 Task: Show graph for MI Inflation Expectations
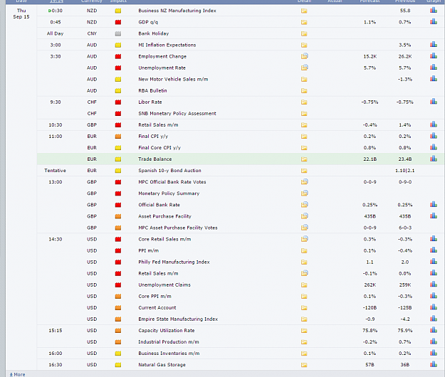pyautogui.click(x=434, y=45)
